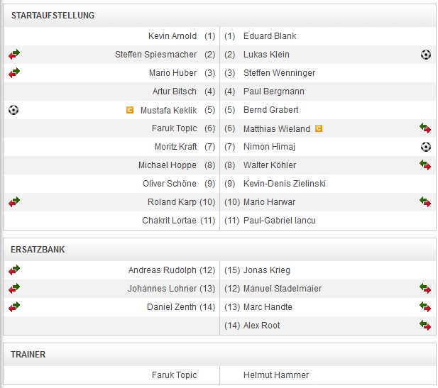Click substitution icon beside Steffen Spiesmacher
This screenshot has height=388, width=438.
coord(14,54)
